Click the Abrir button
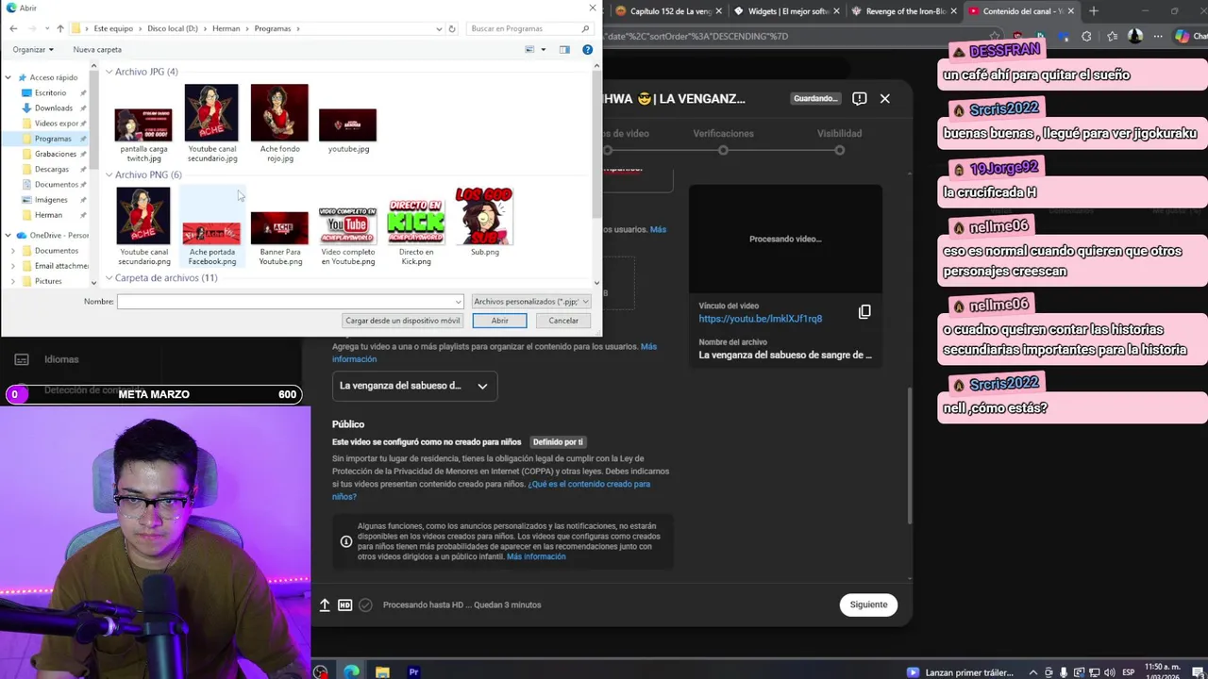This screenshot has width=1208, height=679. click(499, 321)
